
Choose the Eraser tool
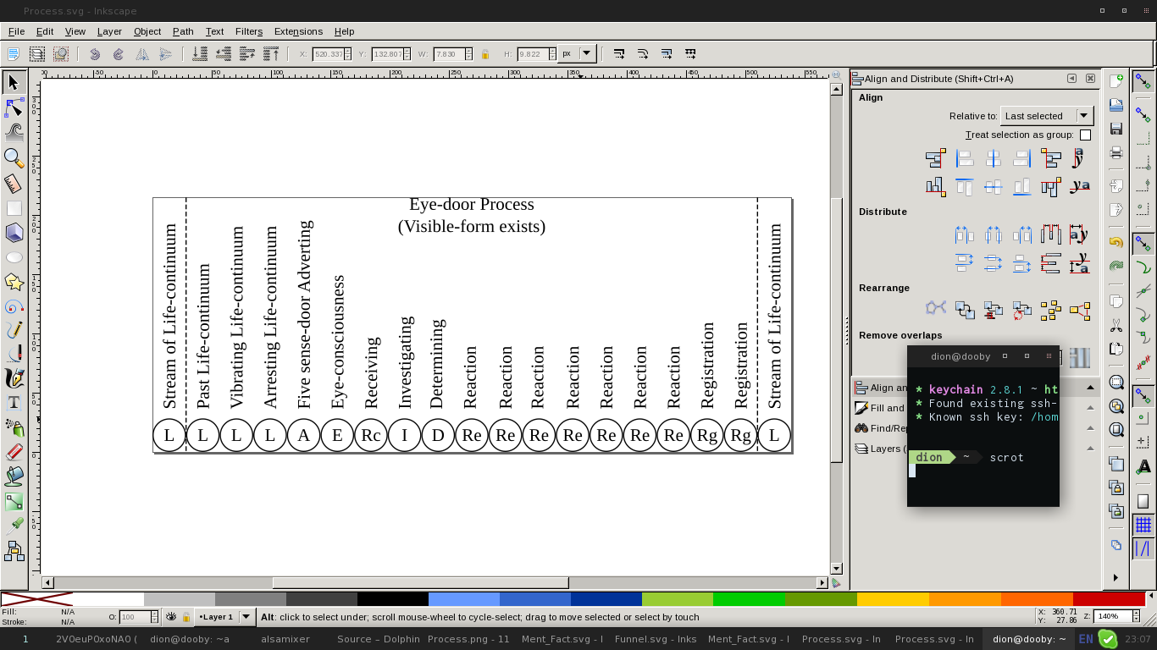pyautogui.click(x=14, y=453)
